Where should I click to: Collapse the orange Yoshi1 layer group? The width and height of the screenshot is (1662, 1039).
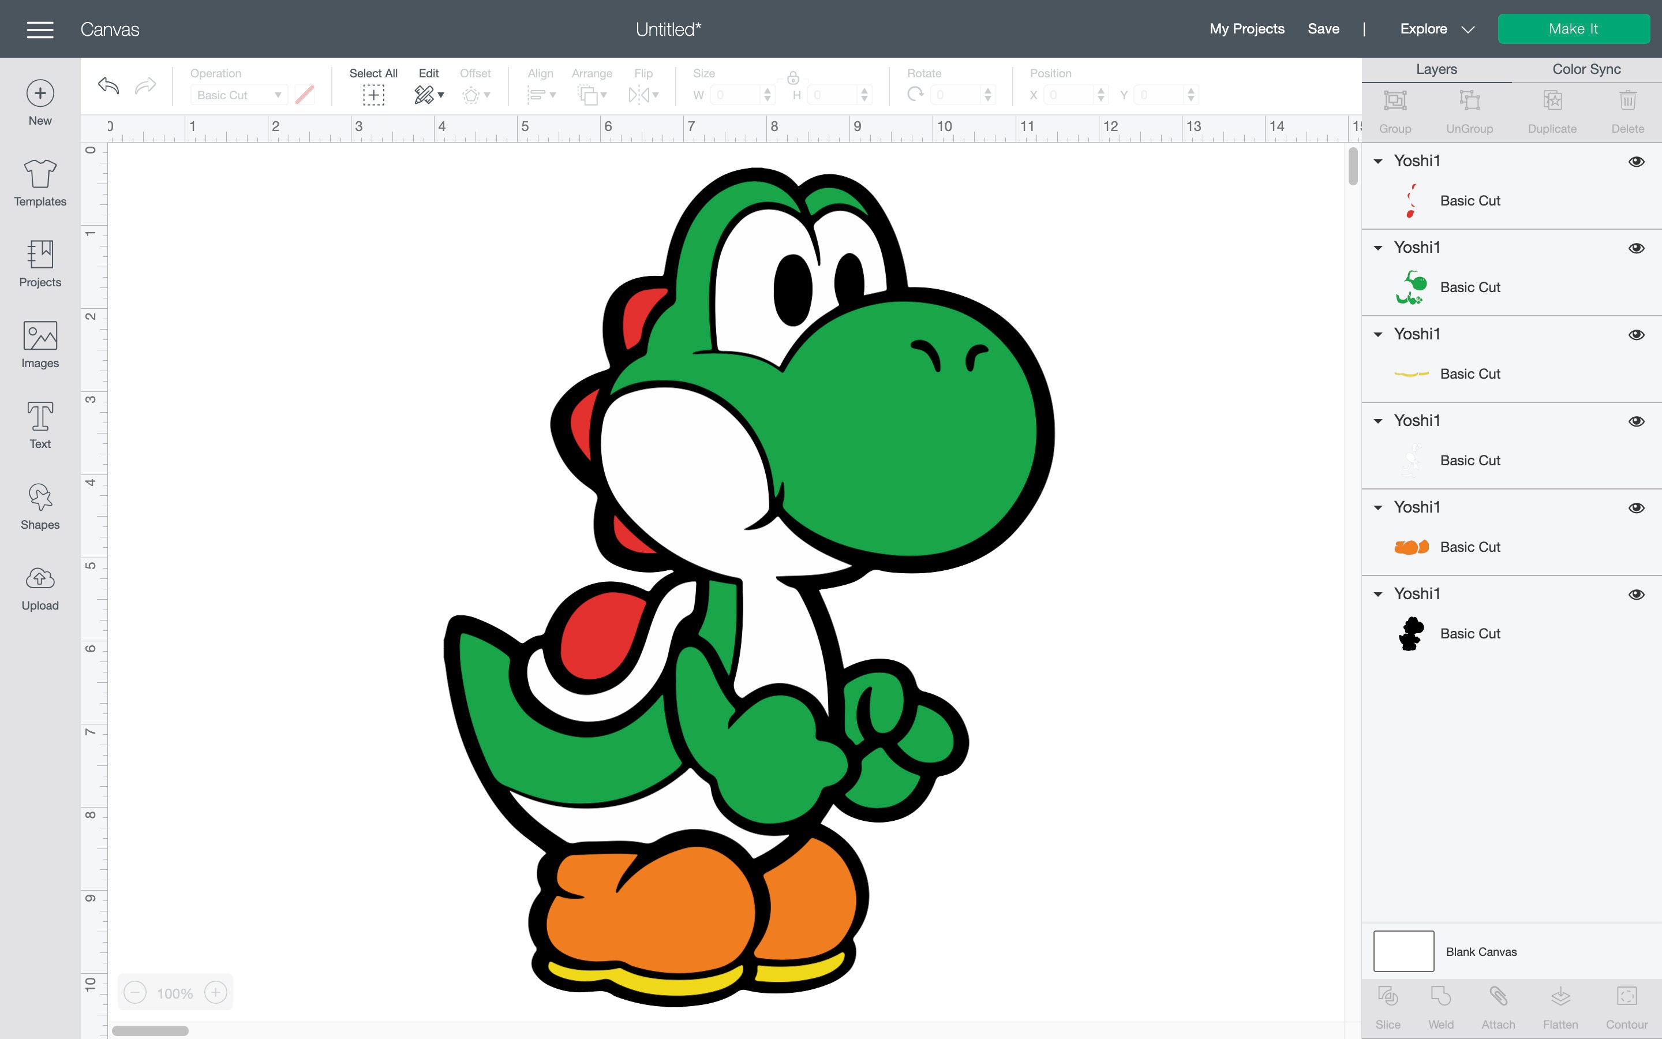tap(1377, 508)
